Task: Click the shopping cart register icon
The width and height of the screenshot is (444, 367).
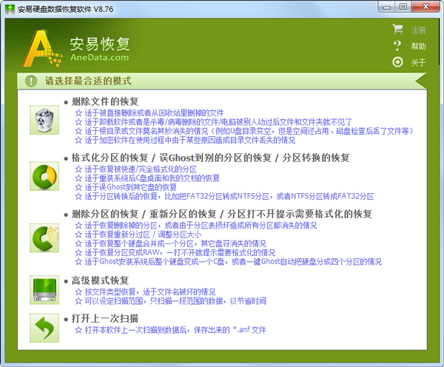Action: coord(397,30)
